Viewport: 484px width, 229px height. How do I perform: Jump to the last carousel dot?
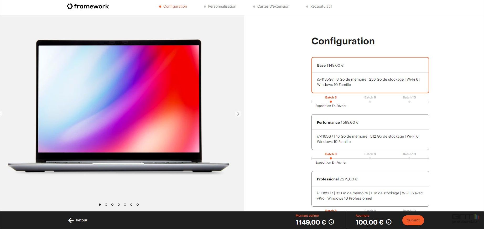(138, 205)
